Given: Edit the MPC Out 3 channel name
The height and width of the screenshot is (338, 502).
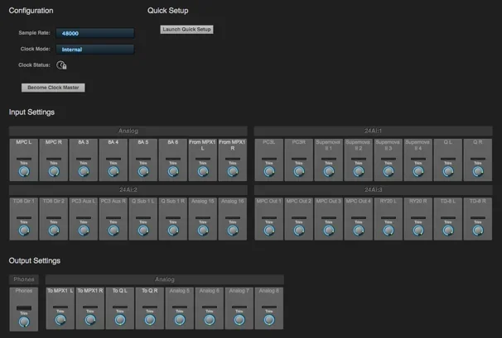Looking at the screenshot, I should 329,201.
